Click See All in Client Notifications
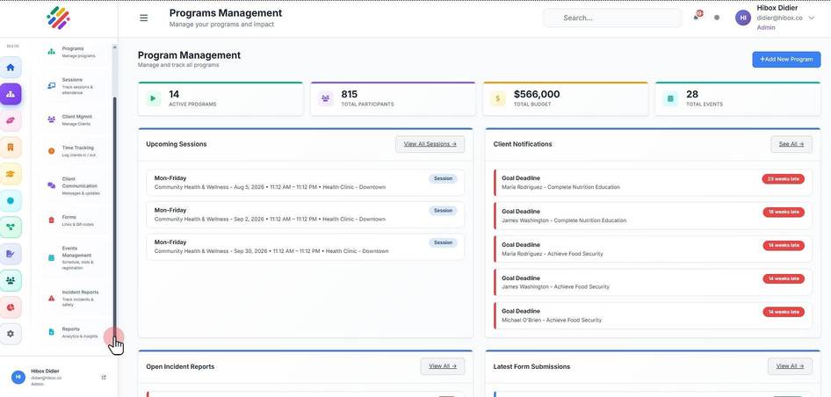 (791, 144)
